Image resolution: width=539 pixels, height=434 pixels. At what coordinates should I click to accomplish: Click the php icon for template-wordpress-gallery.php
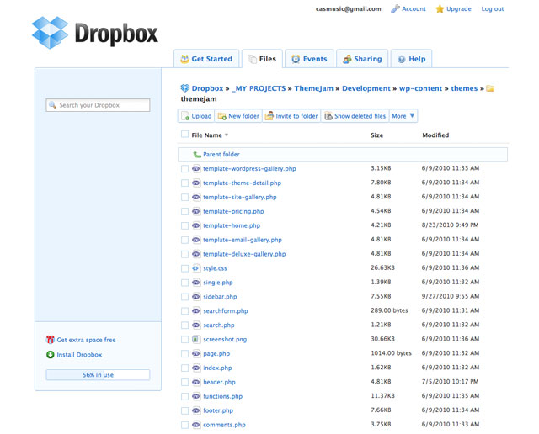click(196, 168)
